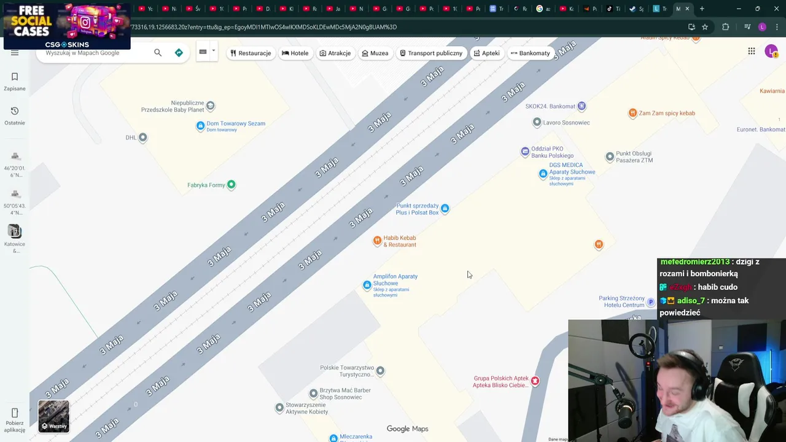The width and height of the screenshot is (786, 442).
Task: Click the Google account avatar
Action: pos(771,52)
